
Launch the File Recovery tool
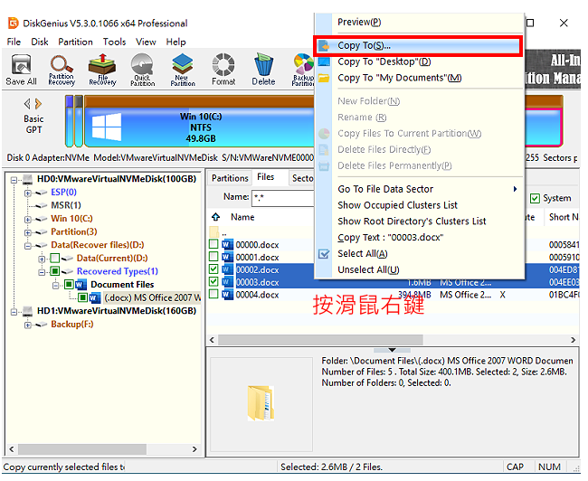[102, 70]
